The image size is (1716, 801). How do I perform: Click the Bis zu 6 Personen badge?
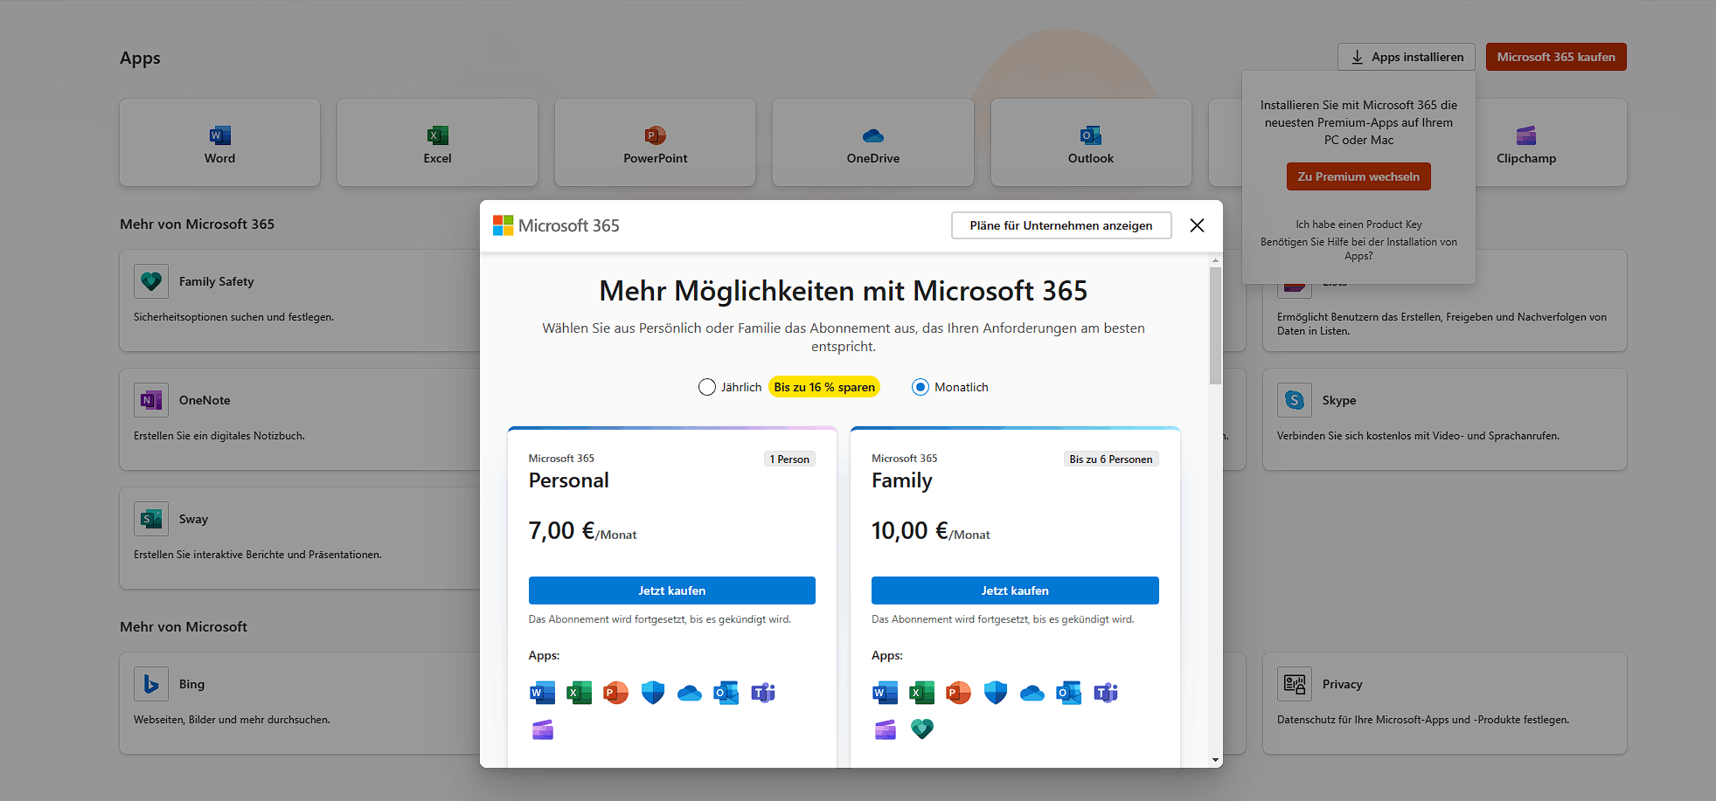[x=1111, y=459]
